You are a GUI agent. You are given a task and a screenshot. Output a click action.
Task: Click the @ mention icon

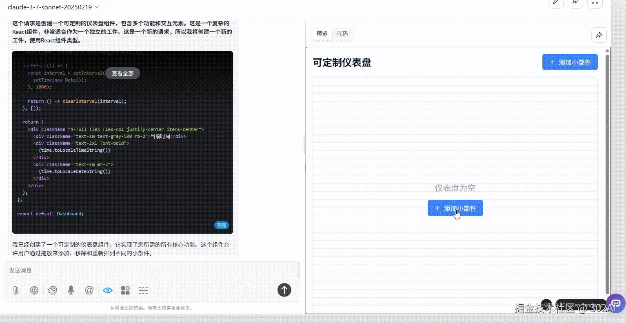pos(89,290)
